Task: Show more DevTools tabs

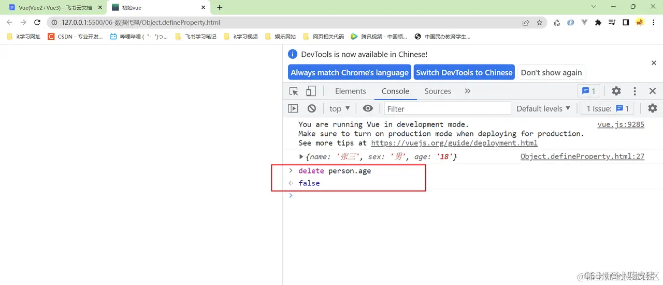Action: pyautogui.click(x=468, y=91)
